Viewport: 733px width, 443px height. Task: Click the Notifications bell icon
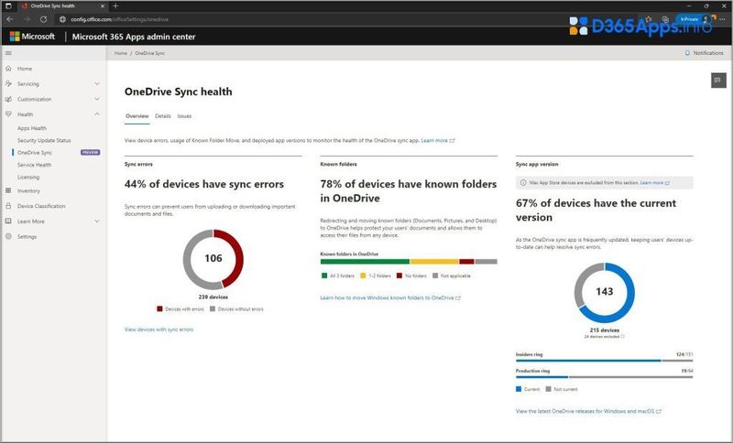688,54
